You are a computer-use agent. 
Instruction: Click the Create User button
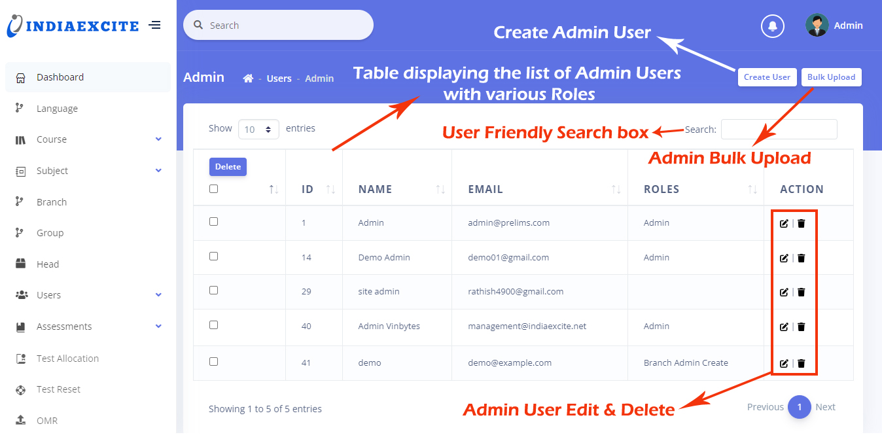pos(767,77)
